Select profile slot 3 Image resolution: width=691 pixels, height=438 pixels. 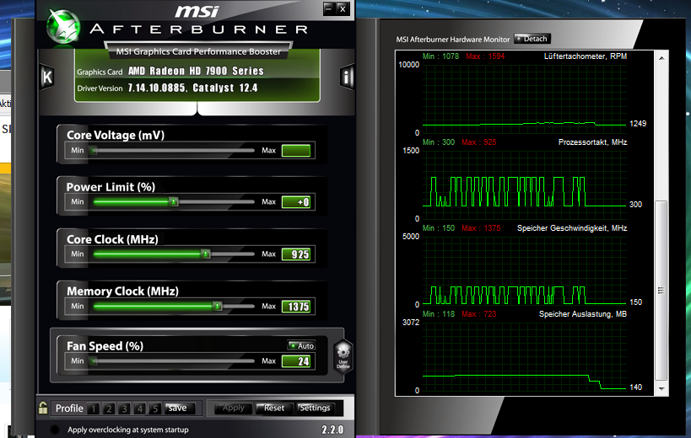point(124,409)
